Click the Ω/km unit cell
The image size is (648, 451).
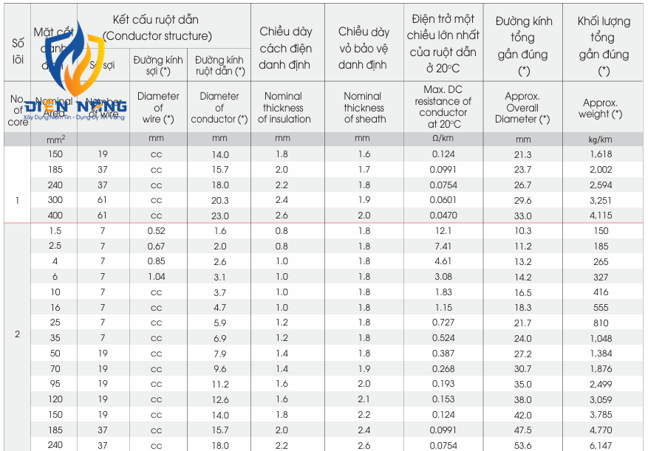[443, 138]
